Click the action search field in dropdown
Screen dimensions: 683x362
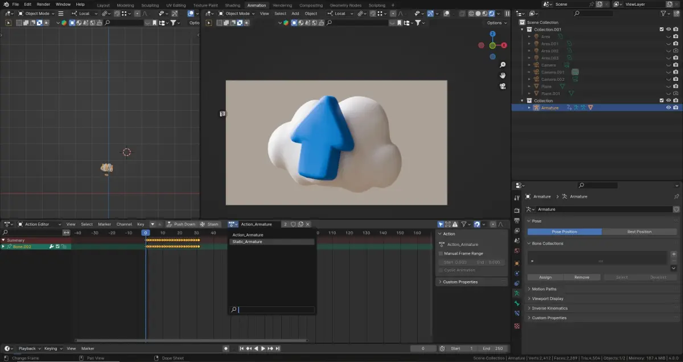(272, 310)
